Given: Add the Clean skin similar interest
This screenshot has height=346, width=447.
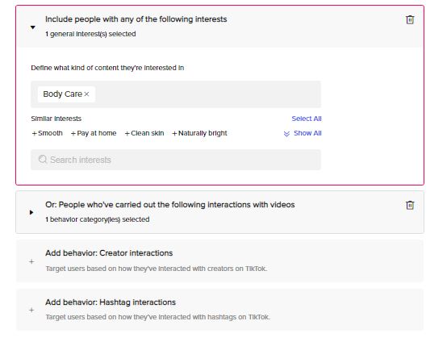Looking at the screenshot, I should click(x=144, y=133).
